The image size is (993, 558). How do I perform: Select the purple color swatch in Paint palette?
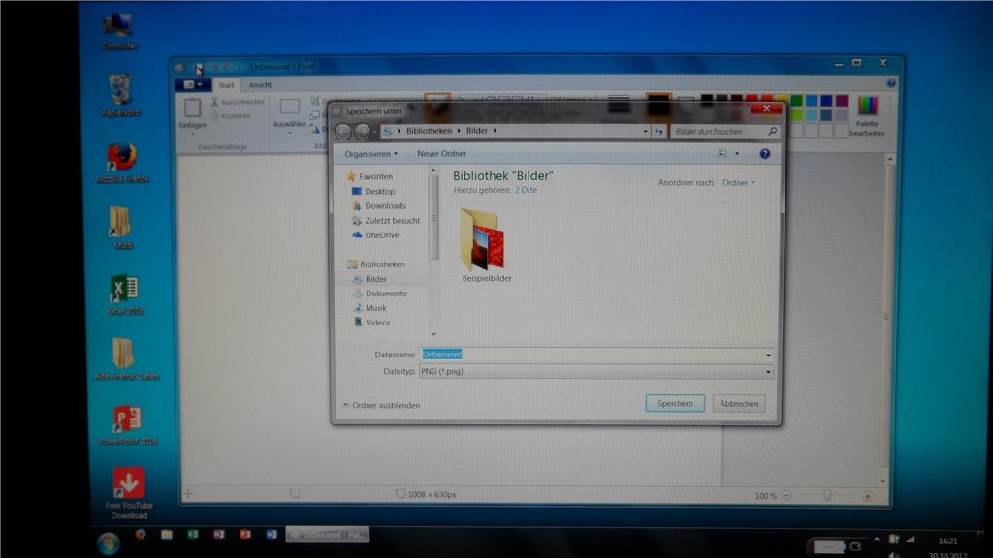coord(841,101)
